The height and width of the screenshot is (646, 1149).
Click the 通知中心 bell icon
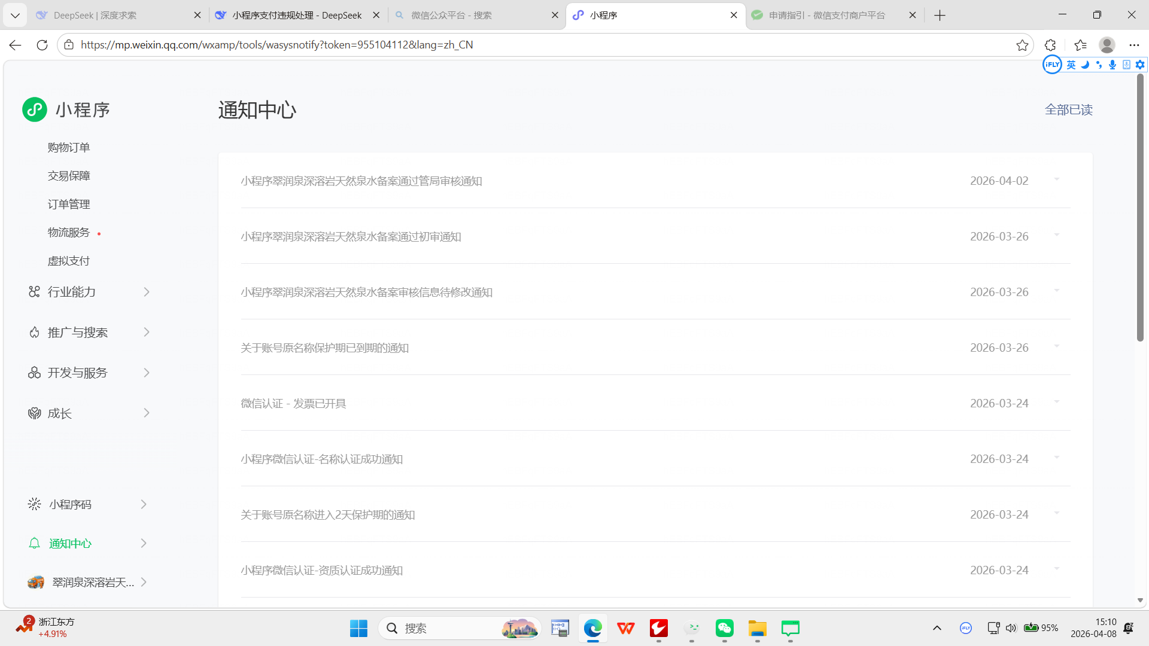tap(34, 543)
